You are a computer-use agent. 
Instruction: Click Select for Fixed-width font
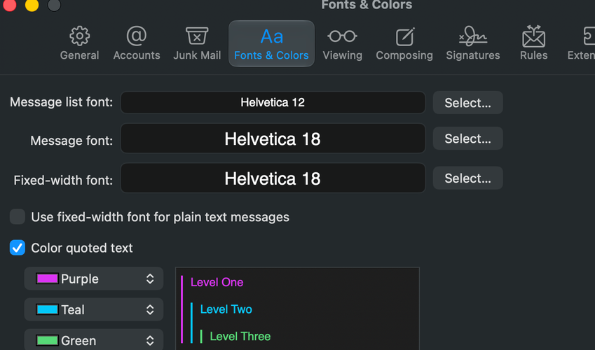click(x=468, y=178)
